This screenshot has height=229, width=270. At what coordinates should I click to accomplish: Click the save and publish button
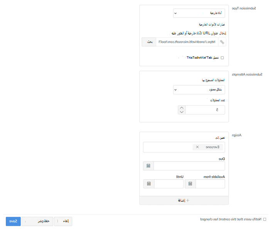[37, 221]
